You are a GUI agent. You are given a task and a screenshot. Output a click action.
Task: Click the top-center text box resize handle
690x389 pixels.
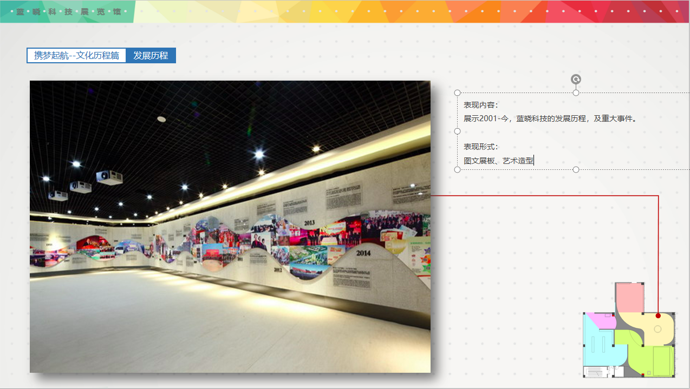(576, 93)
